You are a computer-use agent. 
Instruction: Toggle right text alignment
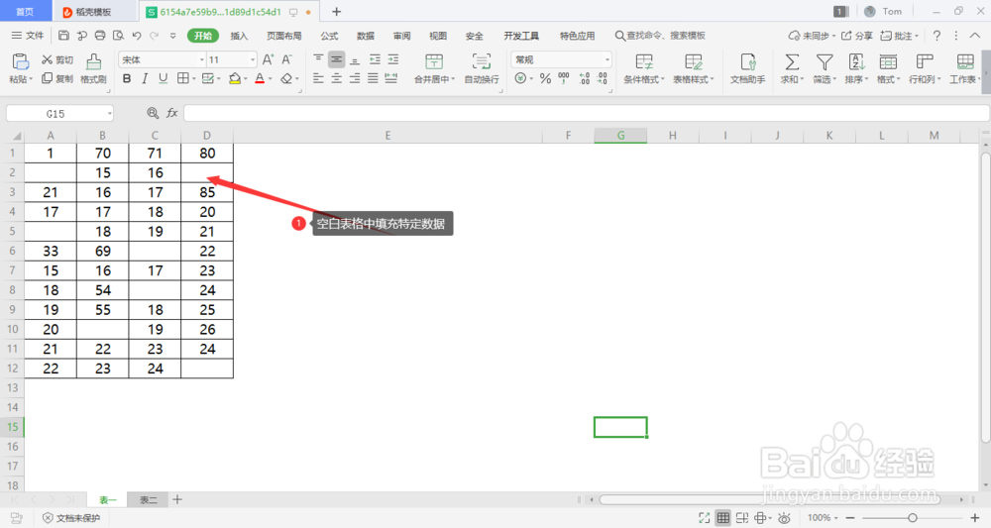pyautogui.click(x=355, y=78)
